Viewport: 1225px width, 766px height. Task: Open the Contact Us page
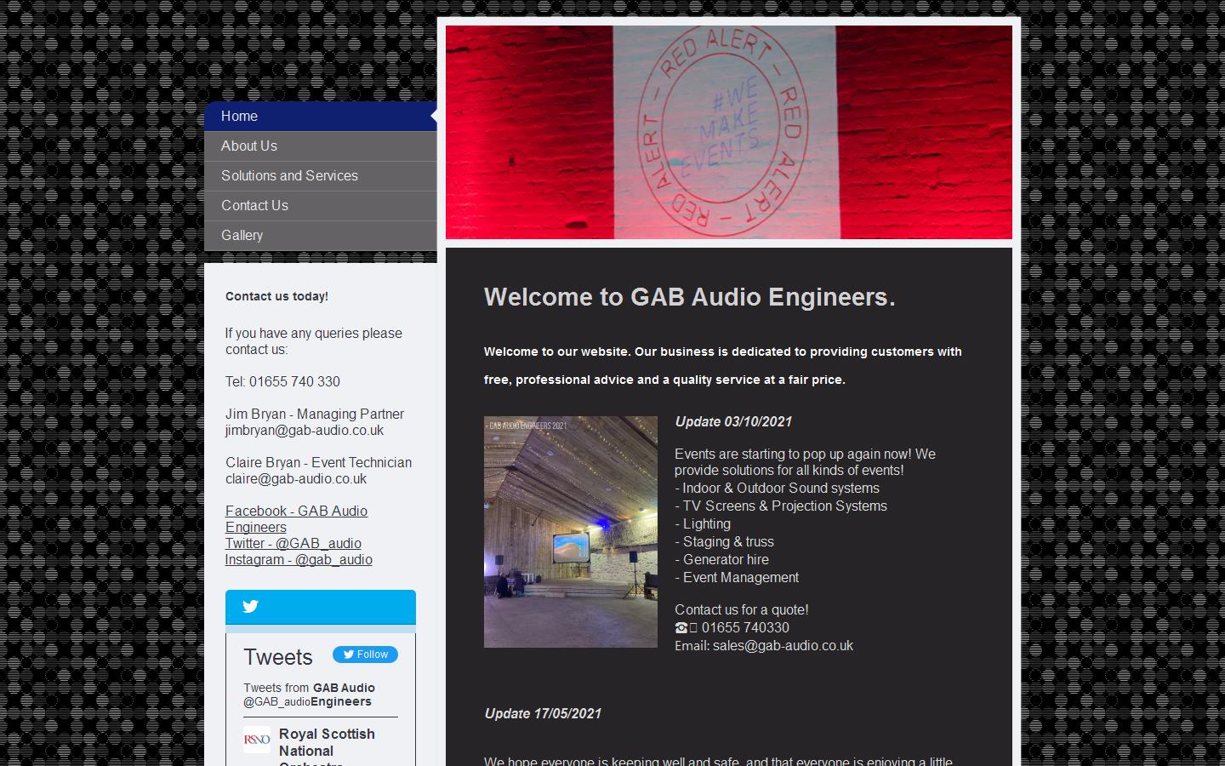coord(254,205)
